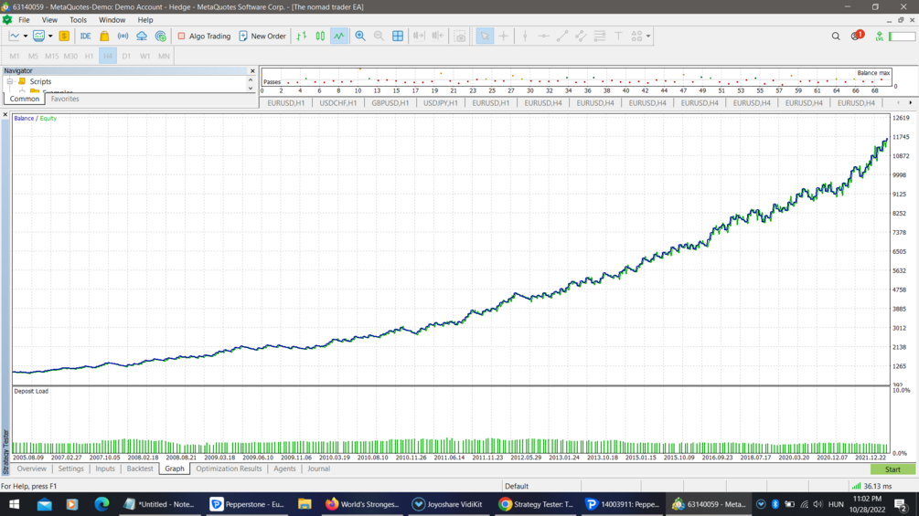The height and width of the screenshot is (516, 919).
Task: Select the M5 timeframe
Action: click(x=34, y=56)
